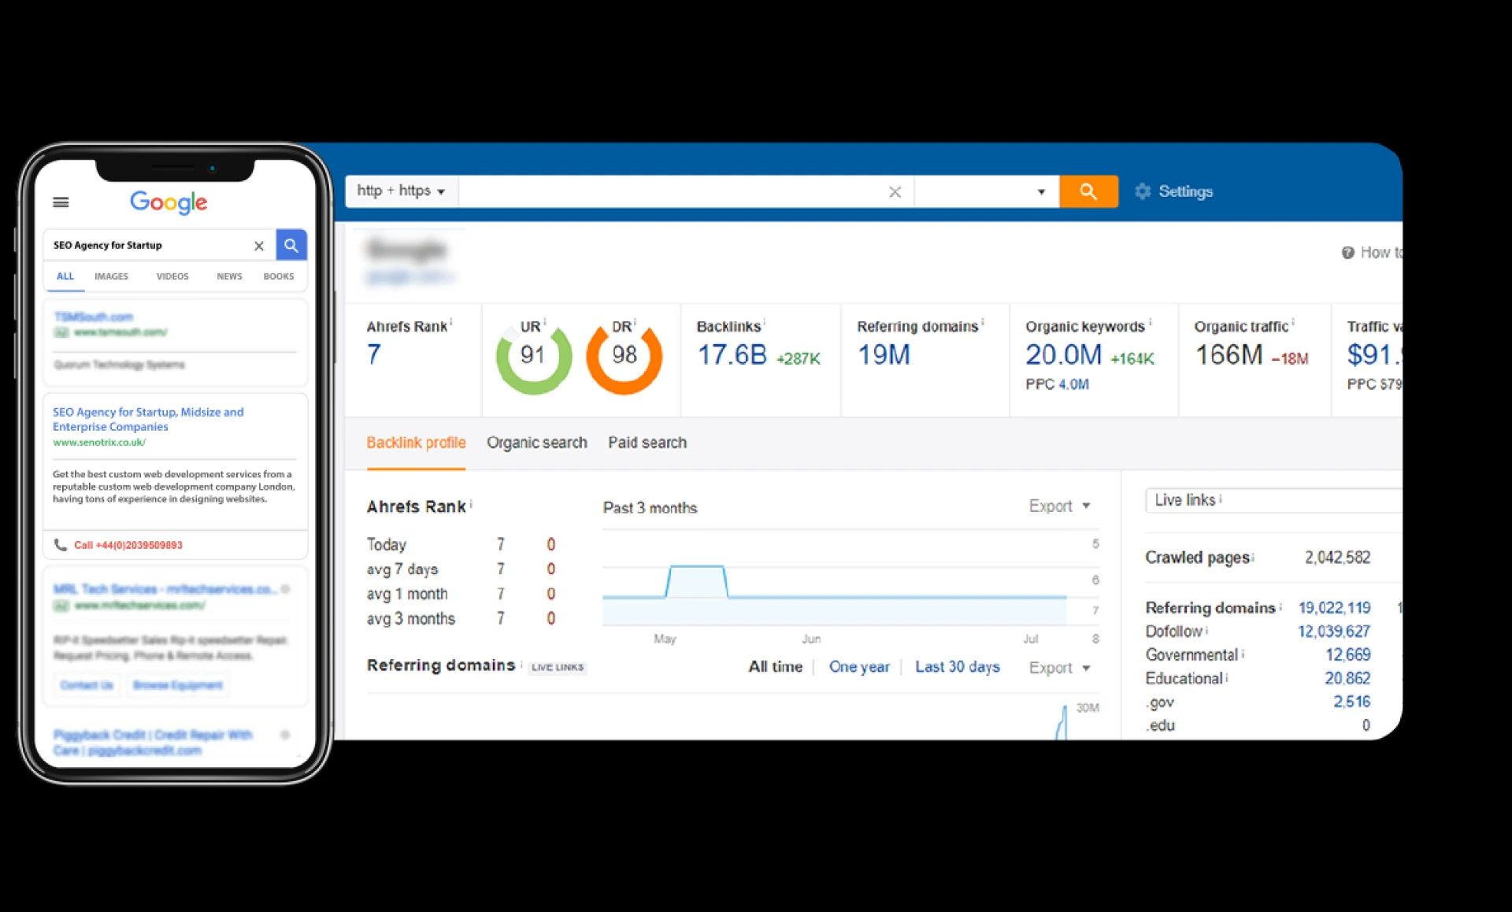Select the One year range
Screen dimensions: 1512x912
[858, 667]
